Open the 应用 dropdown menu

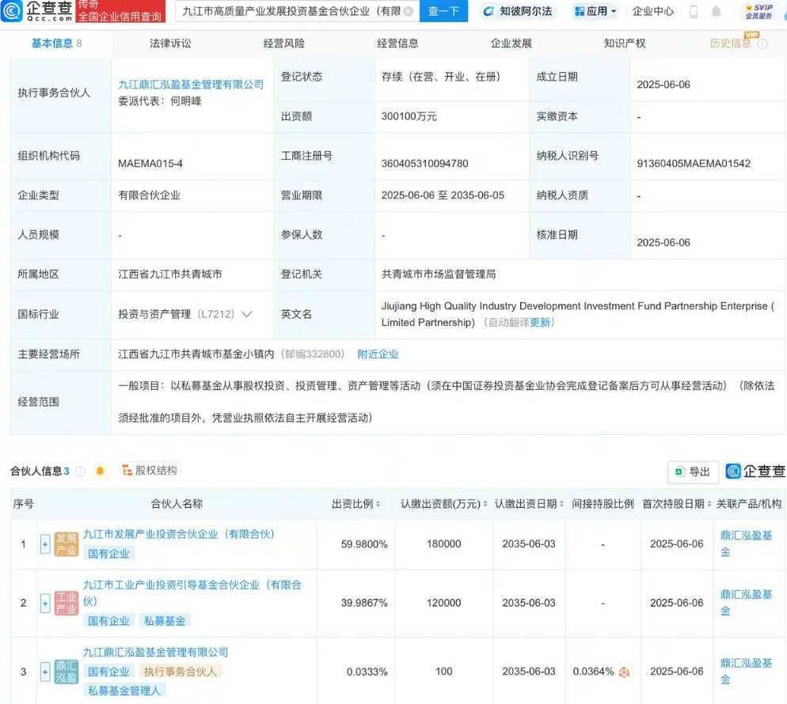coord(595,12)
